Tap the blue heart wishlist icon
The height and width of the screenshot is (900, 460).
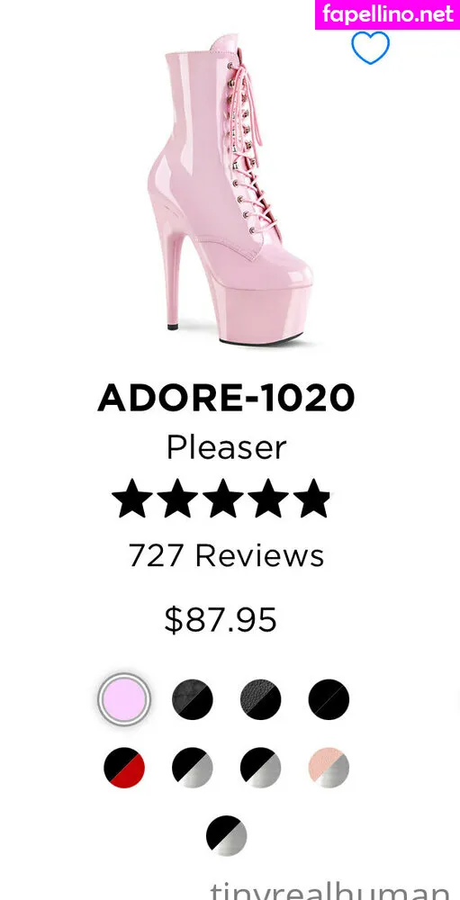pos(370,47)
